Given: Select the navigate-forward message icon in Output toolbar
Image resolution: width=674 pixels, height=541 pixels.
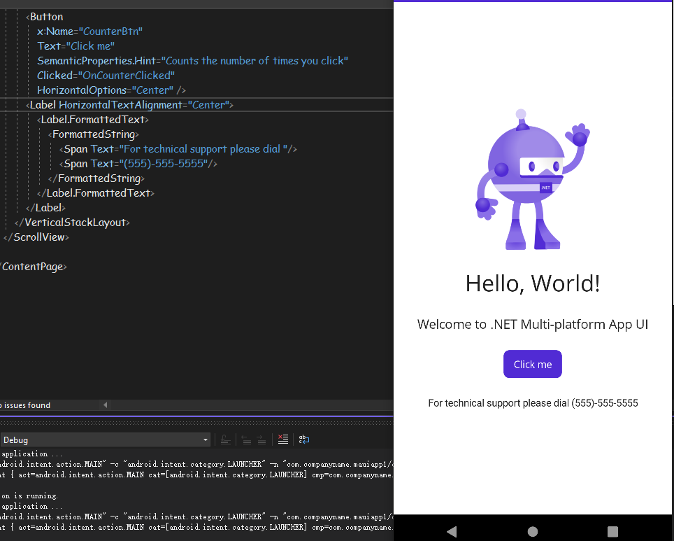Looking at the screenshot, I should pos(261,440).
